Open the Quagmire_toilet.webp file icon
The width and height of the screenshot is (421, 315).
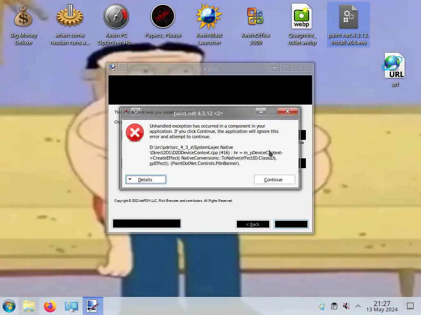302,25
